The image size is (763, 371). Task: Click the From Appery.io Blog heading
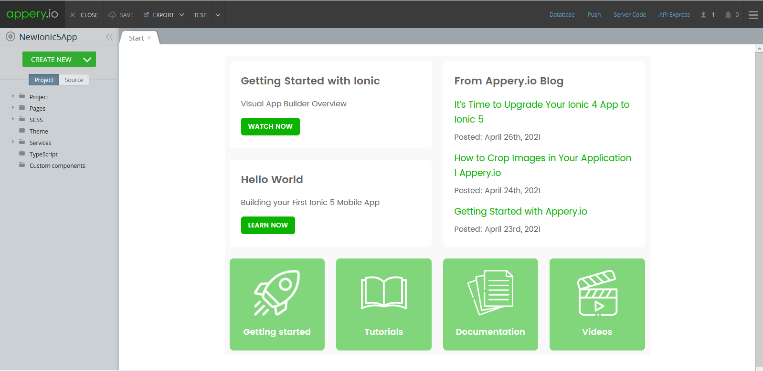coord(509,81)
